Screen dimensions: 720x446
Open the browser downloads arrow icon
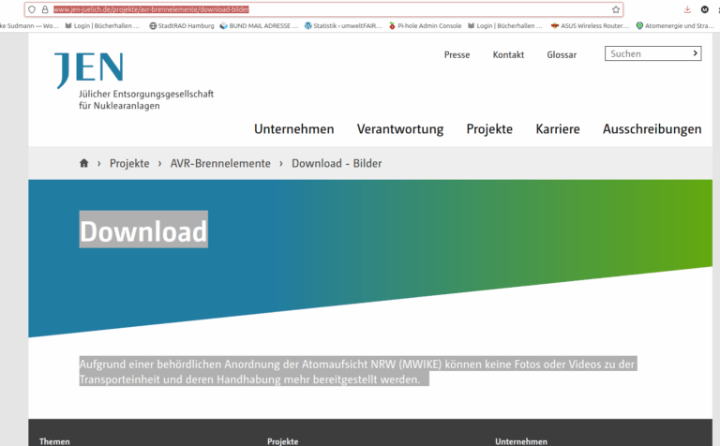click(x=687, y=9)
